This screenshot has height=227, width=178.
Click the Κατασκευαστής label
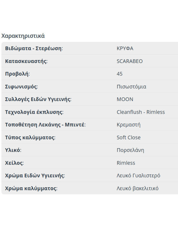point(26,61)
